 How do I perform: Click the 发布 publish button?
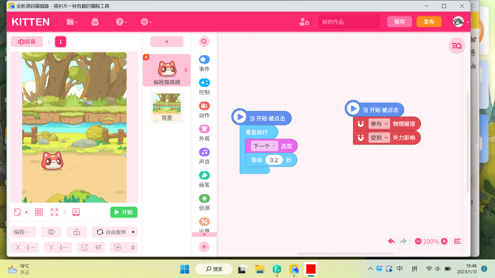(429, 22)
